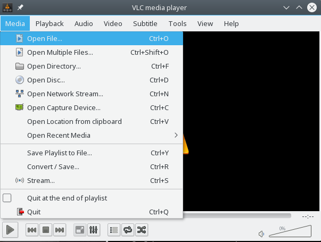
Task: Toggle random shuffle mode
Action: point(142,230)
